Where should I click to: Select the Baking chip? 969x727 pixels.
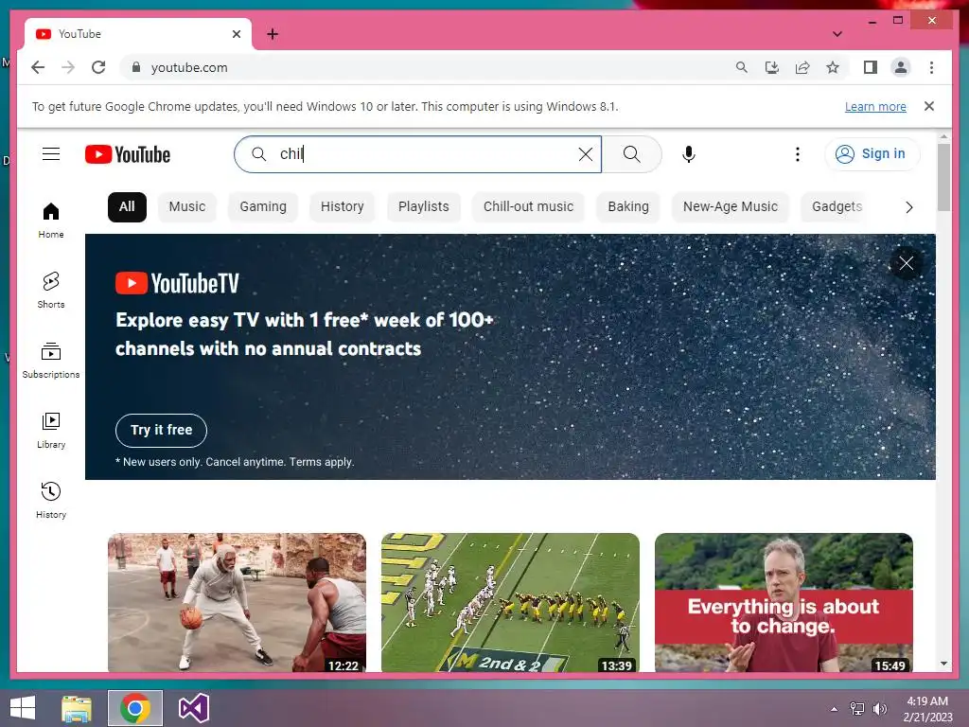(x=628, y=206)
